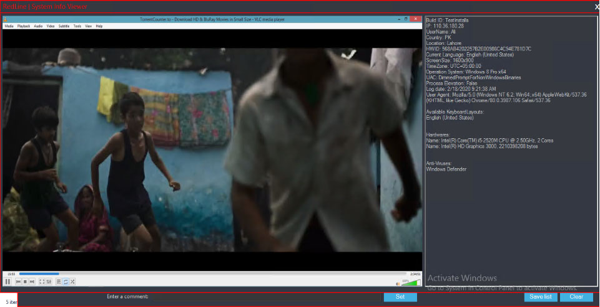Screen dimensions: 600x307
Task: Open the Subtitle menu
Action: (x=64, y=26)
